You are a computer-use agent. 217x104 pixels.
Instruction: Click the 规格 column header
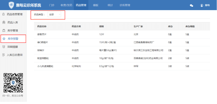tap(101, 26)
